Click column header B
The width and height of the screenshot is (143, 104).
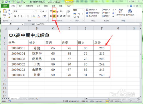click(37, 28)
